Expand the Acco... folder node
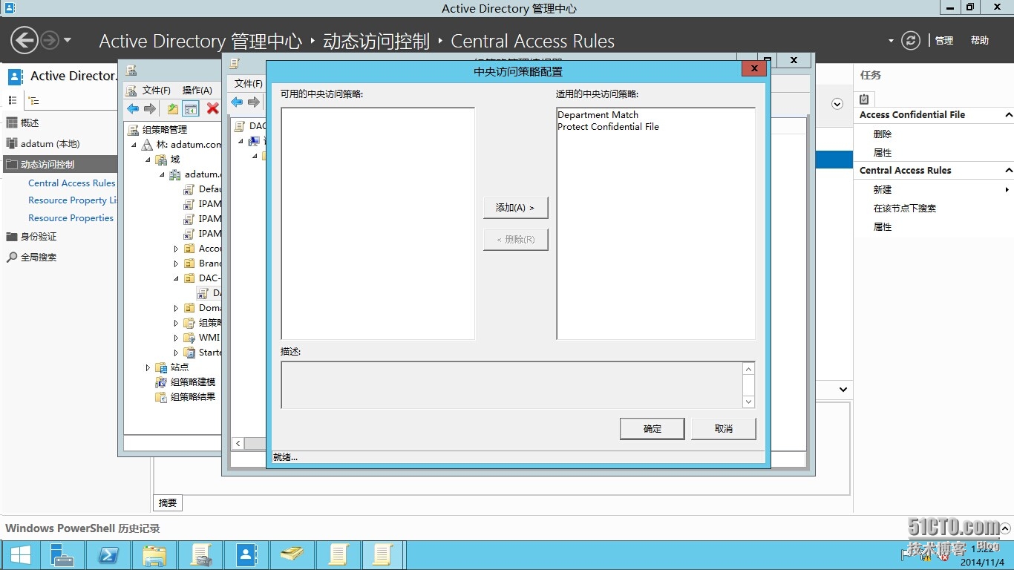Viewport: 1014px width, 570px height. click(x=176, y=249)
